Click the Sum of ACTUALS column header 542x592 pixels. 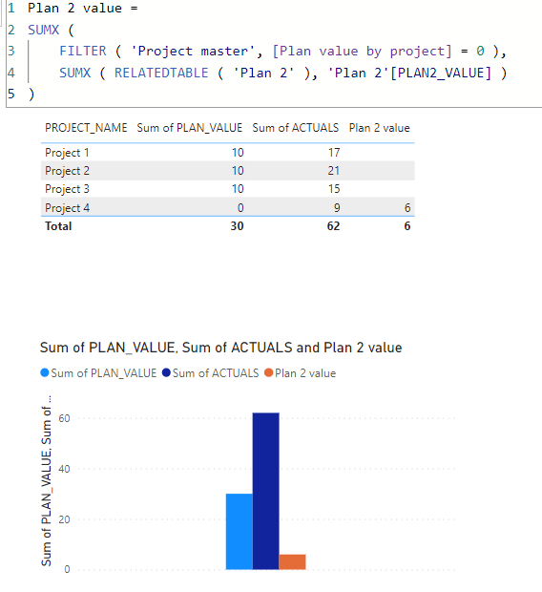tap(296, 128)
